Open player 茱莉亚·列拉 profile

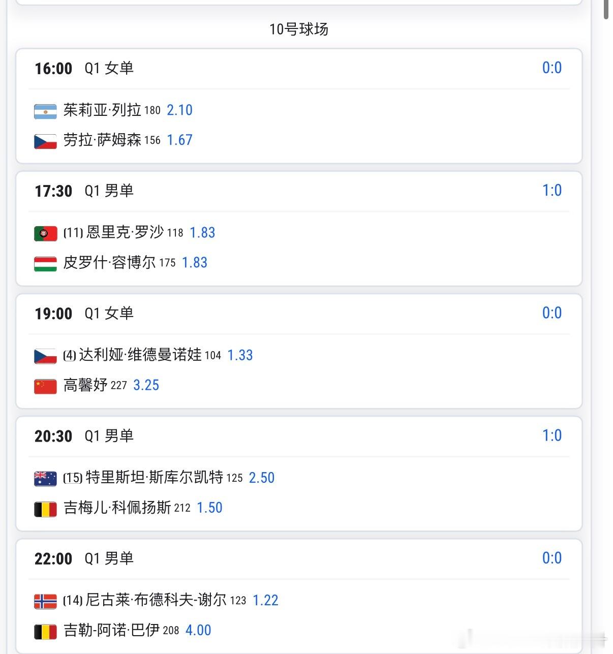pyautogui.click(x=102, y=110)
